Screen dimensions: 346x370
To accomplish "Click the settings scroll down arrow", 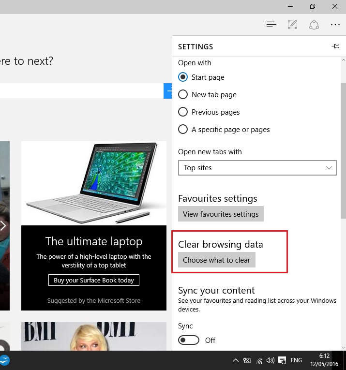I will tap(344, 348).
